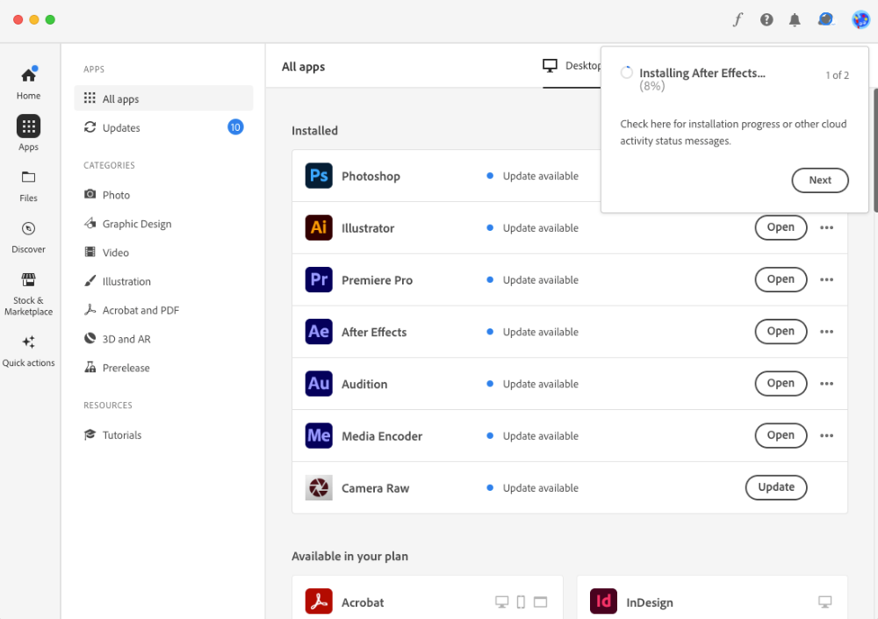878x619 pixels.
Task: Click Camera Raw's Update available status
Action: click(x=533, y=488)
